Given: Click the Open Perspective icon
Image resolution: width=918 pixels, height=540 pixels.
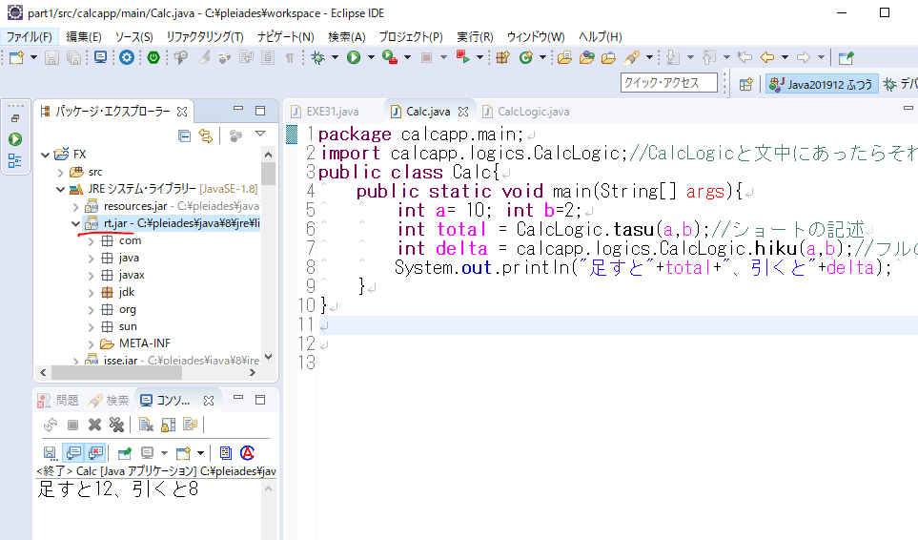Looking at the screenshot, I should [746, 84].
